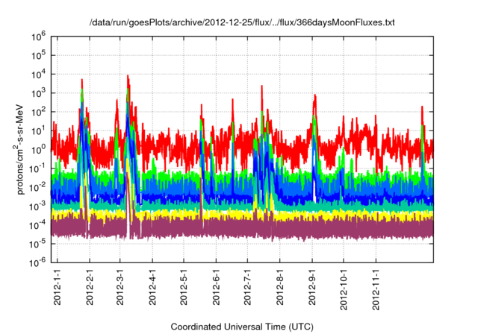Click the 10^-6 y-axis tick label

tap(37, 262)
